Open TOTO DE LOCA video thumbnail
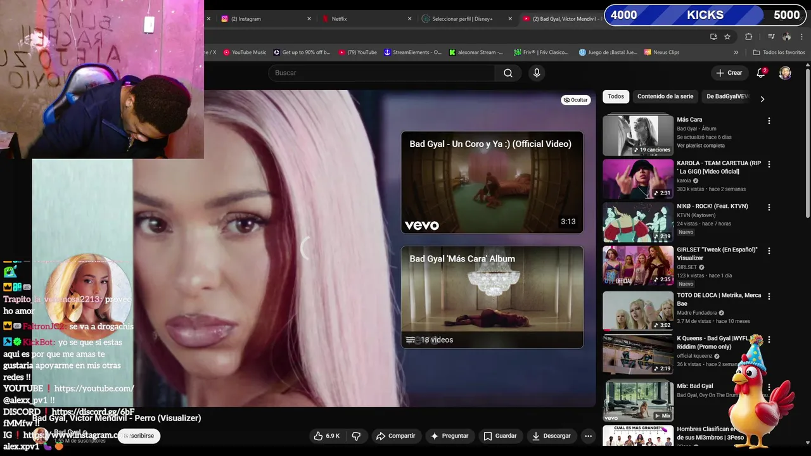811x456 pixels. coord(638,310)
